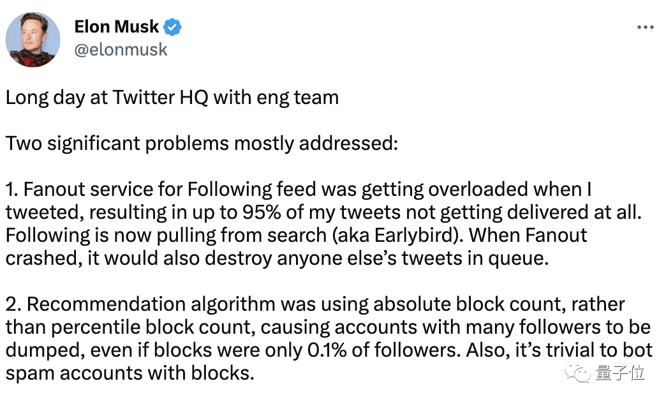Click the blue verified checkmark badge
The image size is (666, 402).
tap(172, 27)
